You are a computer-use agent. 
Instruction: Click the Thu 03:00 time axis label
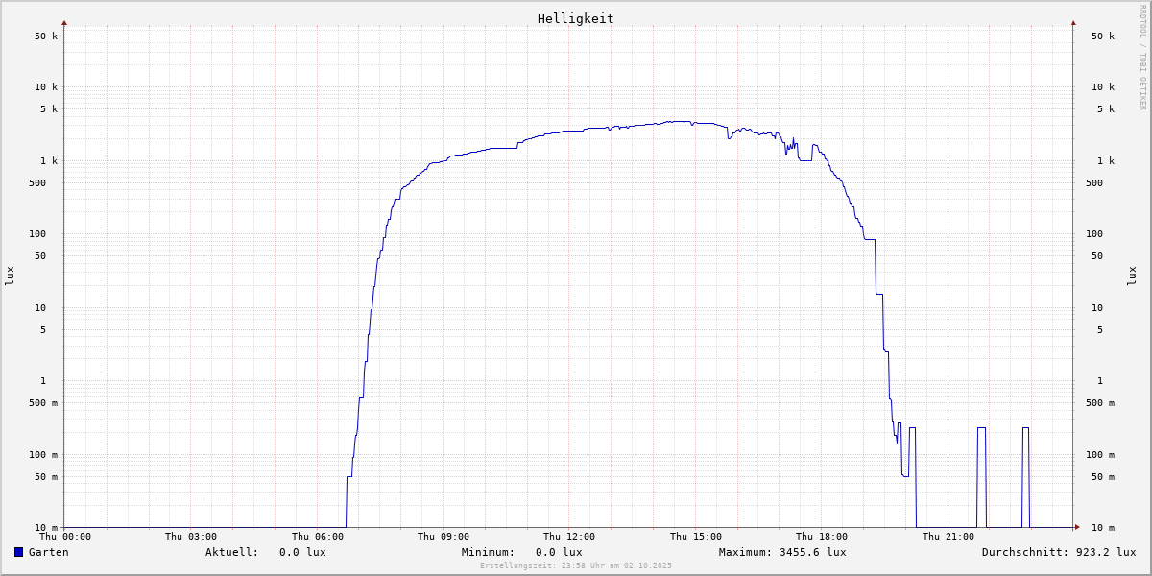point(191,537)
